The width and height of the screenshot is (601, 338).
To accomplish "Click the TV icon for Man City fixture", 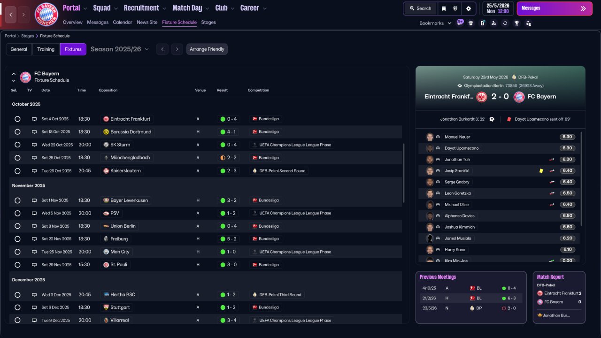I will tap(34, 252).
